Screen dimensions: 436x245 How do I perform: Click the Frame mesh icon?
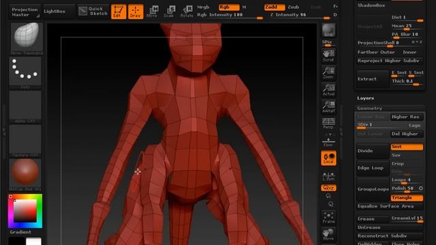(328, 218)
